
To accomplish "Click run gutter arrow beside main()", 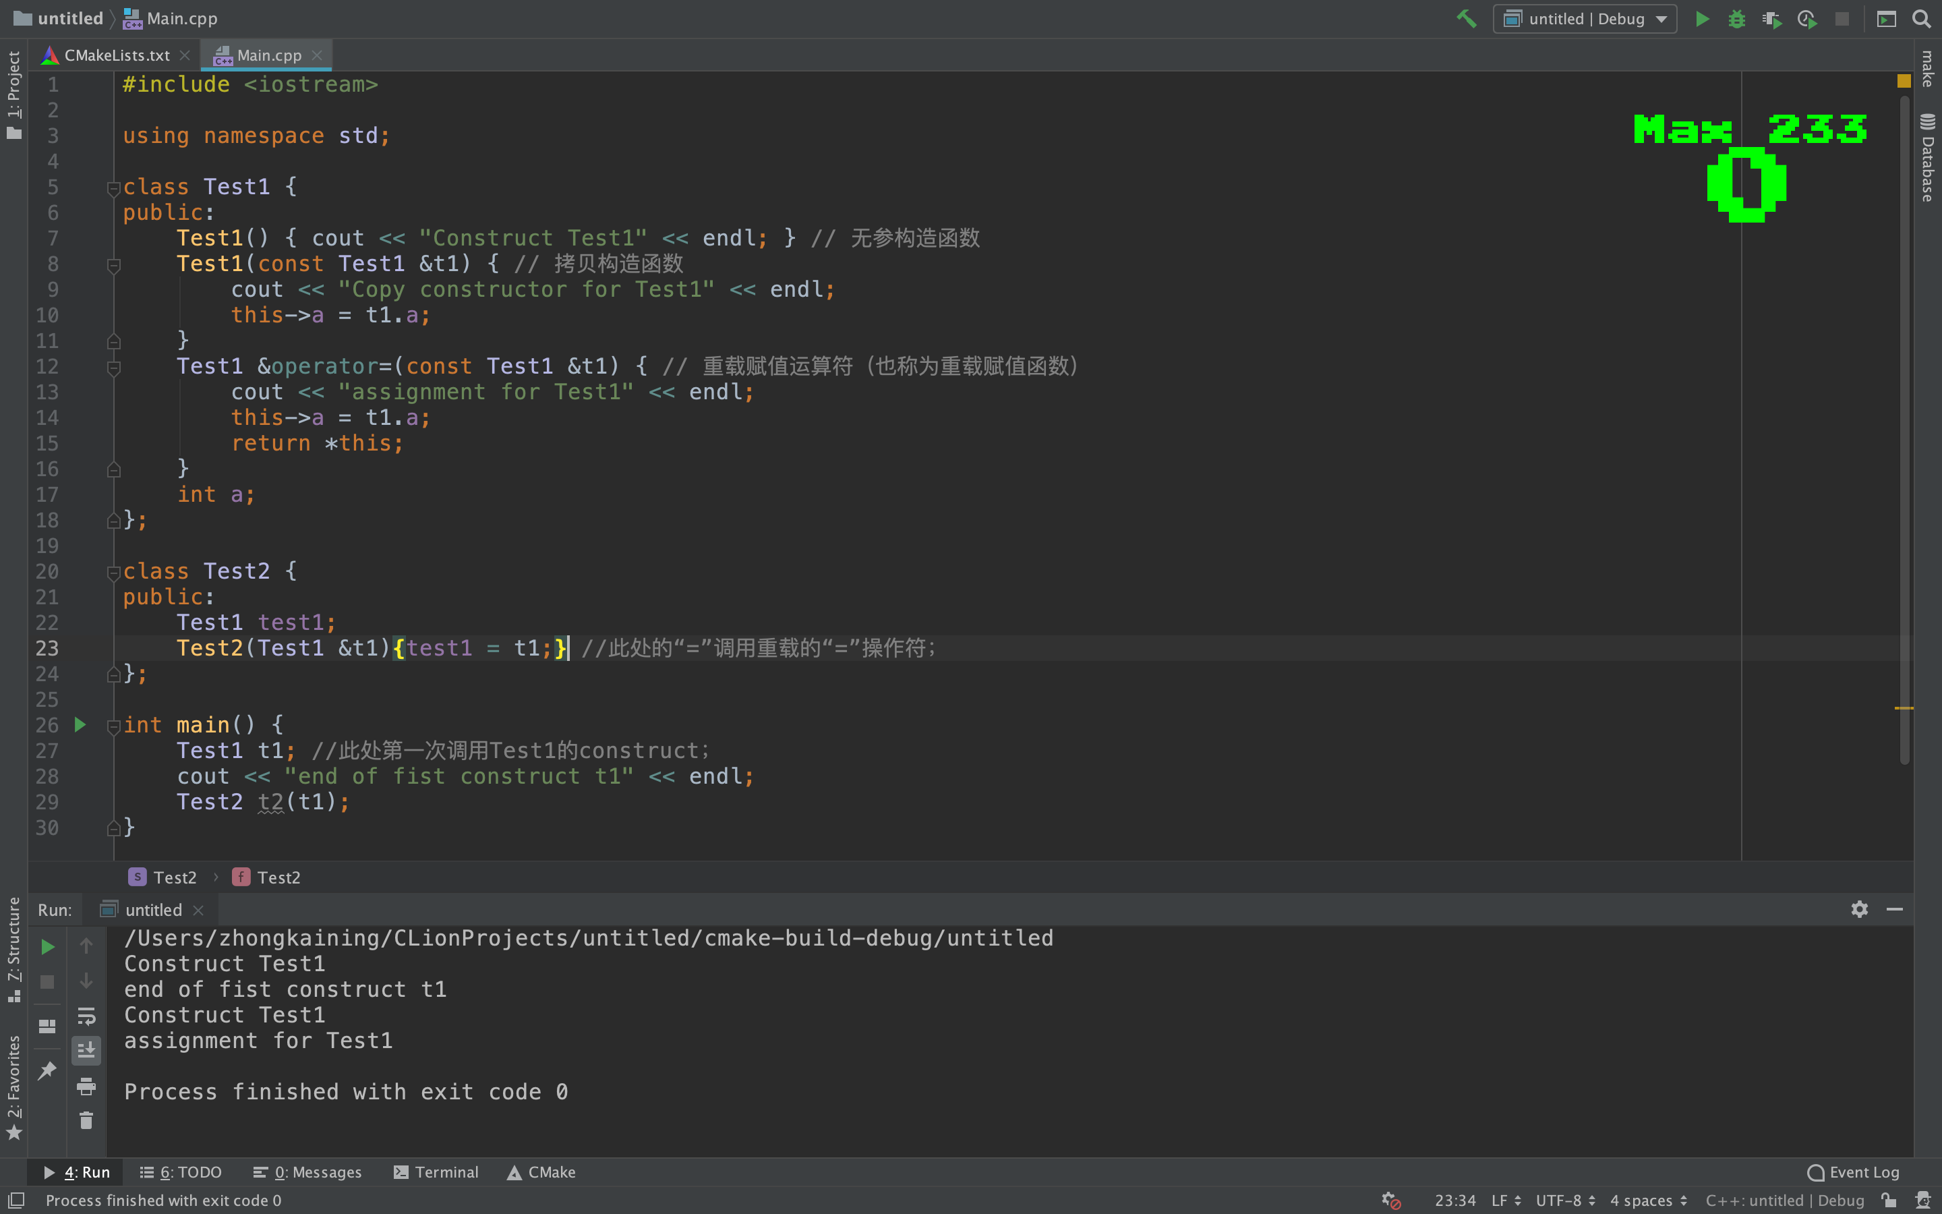I will (x=80, y=725).
